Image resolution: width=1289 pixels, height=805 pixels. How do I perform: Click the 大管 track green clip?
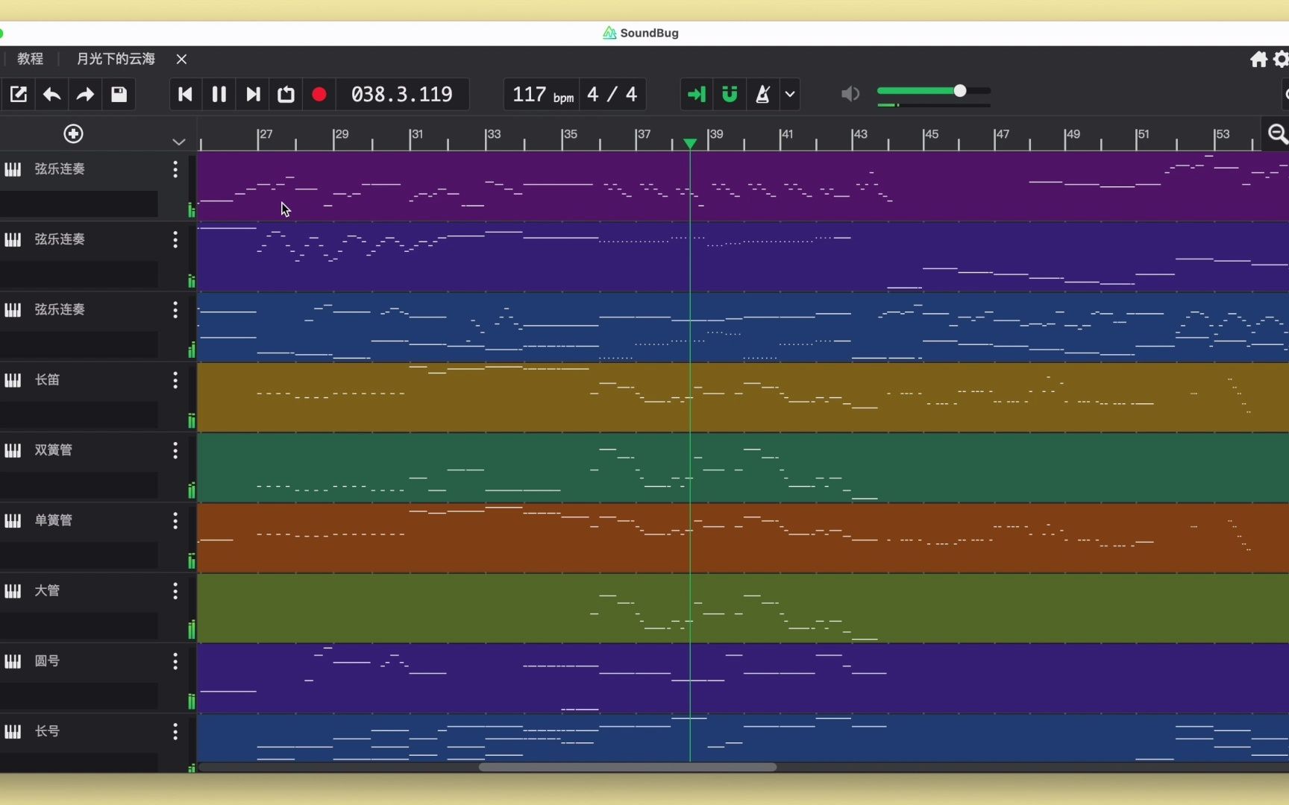click(x=743, y=608)
